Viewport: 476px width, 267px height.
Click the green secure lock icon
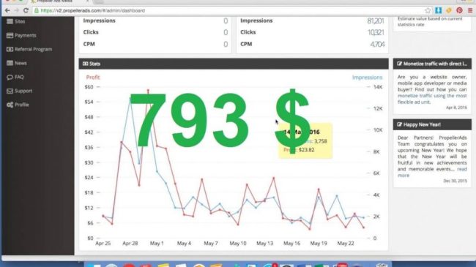click(37, 11)
